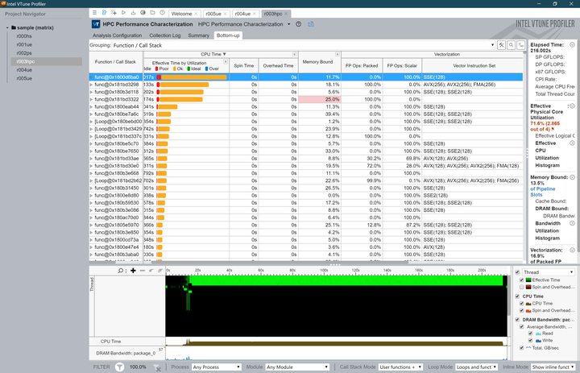Click the search magnifier icon beside Grouping
The width and height of the screenshot is (580, 373).
point(511,45)
